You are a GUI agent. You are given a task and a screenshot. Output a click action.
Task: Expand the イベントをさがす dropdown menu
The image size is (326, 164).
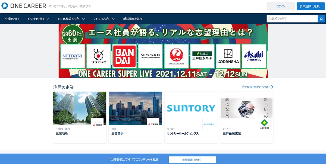pos(38,19)
